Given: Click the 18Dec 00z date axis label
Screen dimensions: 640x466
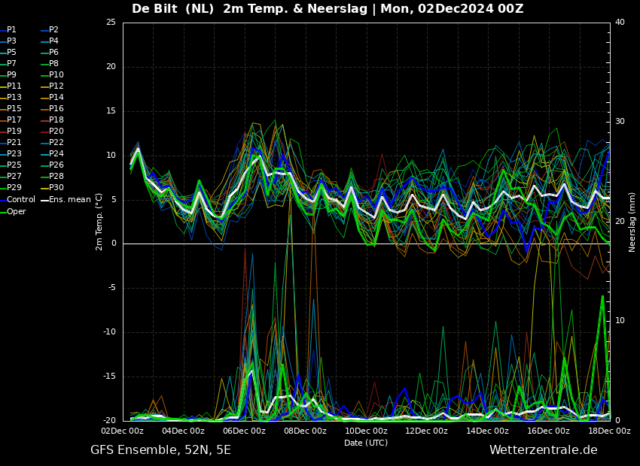Looking at the screenshot, I should coord(610,431).
